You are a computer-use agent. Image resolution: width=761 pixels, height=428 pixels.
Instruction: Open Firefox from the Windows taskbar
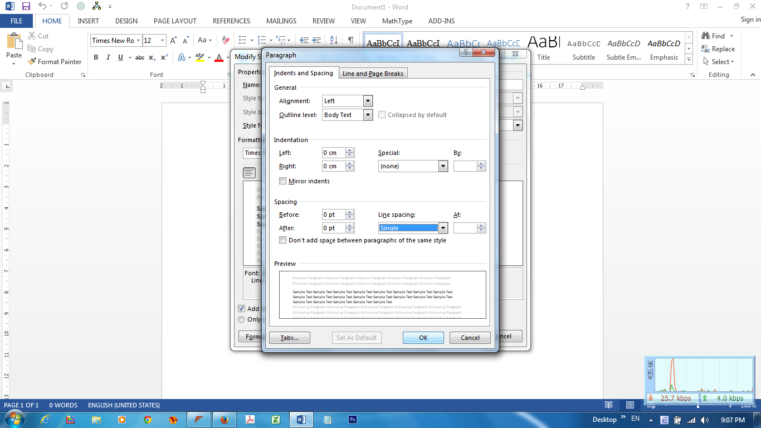tap(225, 420)
